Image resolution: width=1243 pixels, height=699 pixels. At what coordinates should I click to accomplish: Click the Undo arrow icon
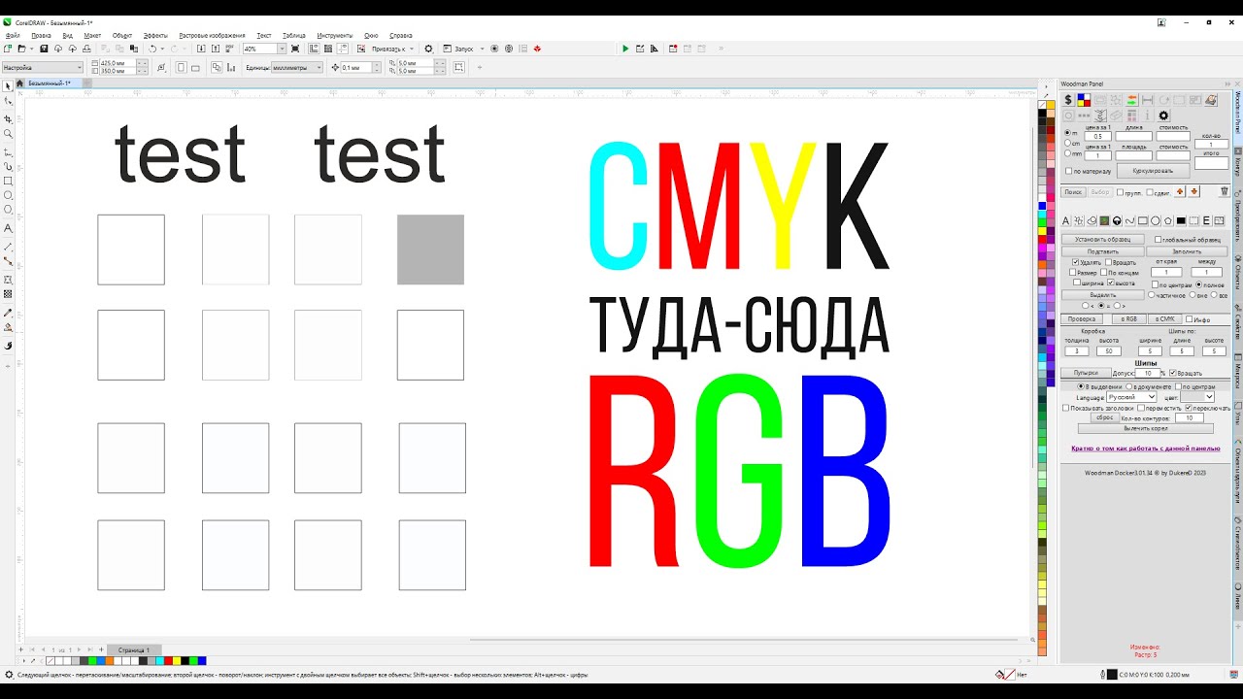click(152, 49)
